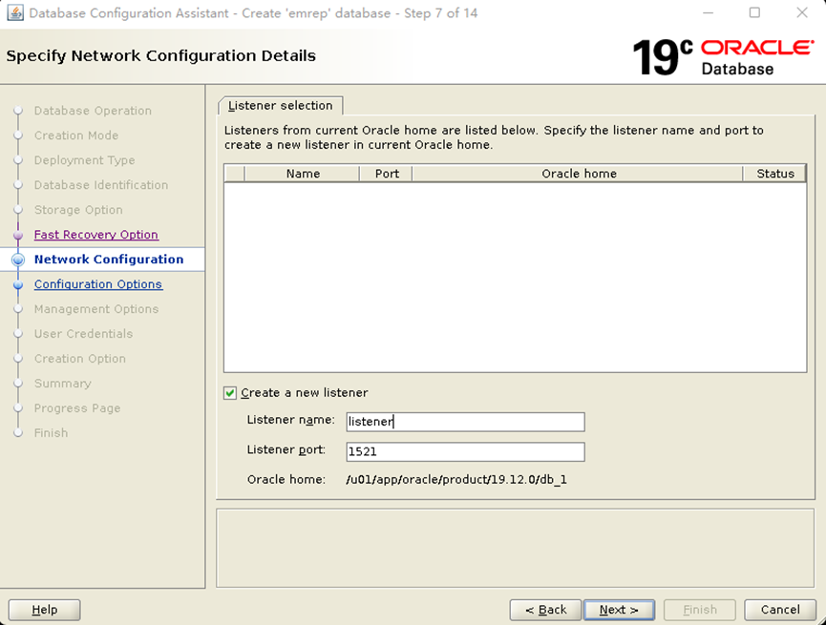The image size is (826, 625).
Task: Click the Listener name input field
Action: coord(465,421)
